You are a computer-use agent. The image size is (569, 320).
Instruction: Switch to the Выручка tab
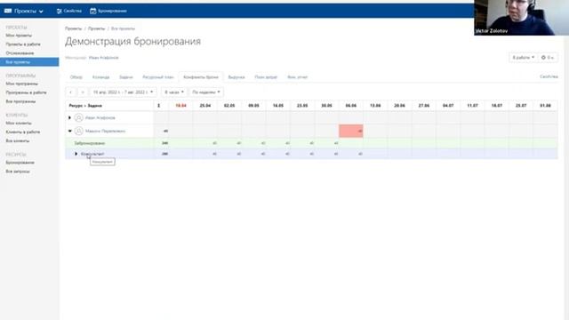tap(236, 77)
